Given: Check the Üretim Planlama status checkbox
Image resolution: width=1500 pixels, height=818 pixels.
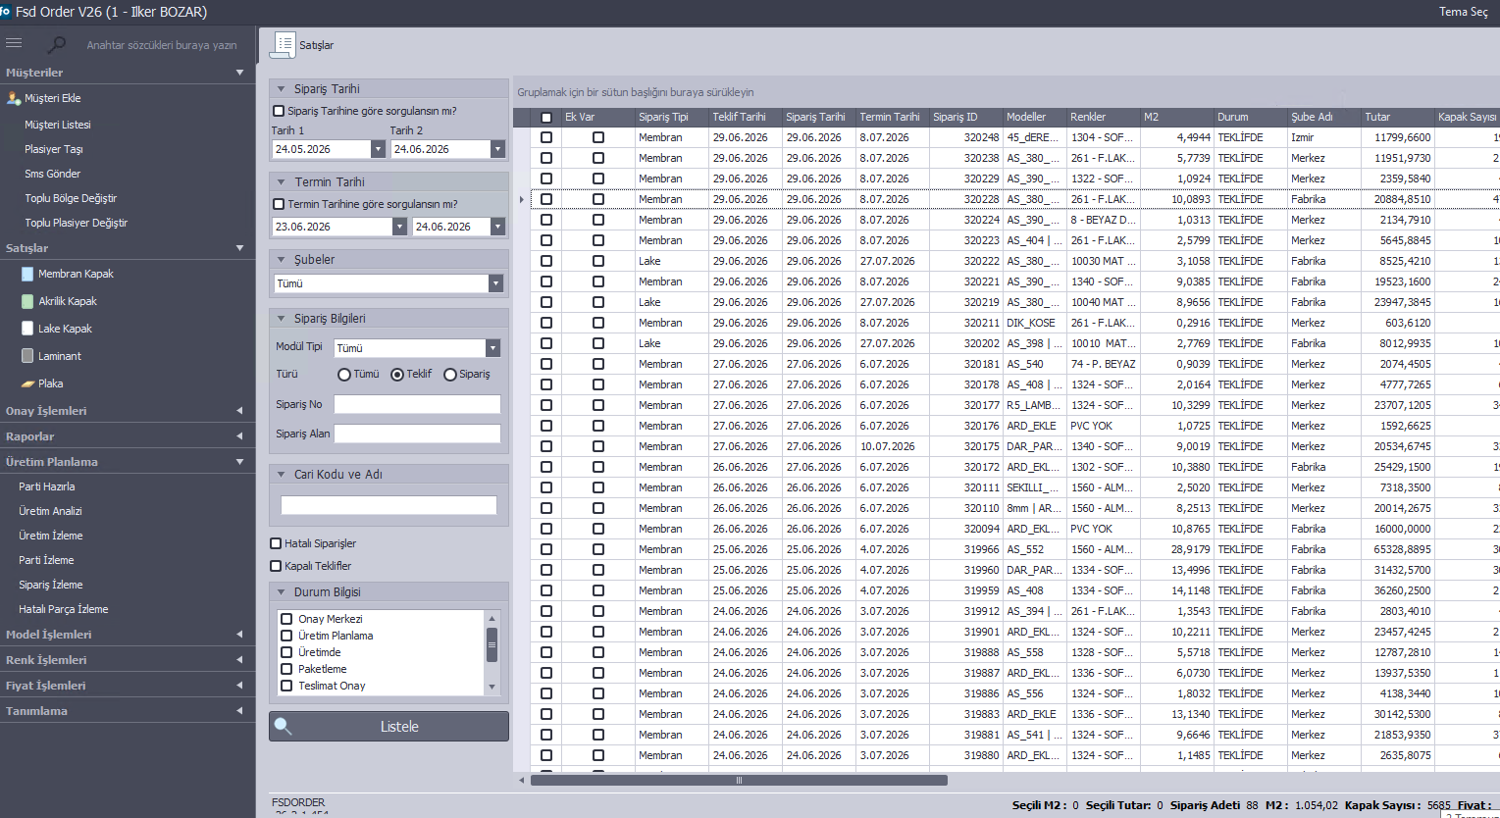Looking at the screenshot, I should click(286, 636).
